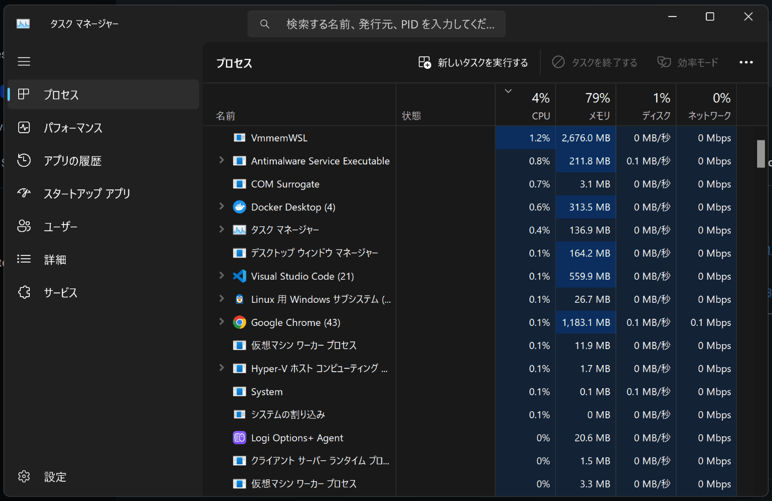Screen dimensions: 772x501
Task: Expand Linux 用 Windows サブシステム group
Action: [222, 299]
